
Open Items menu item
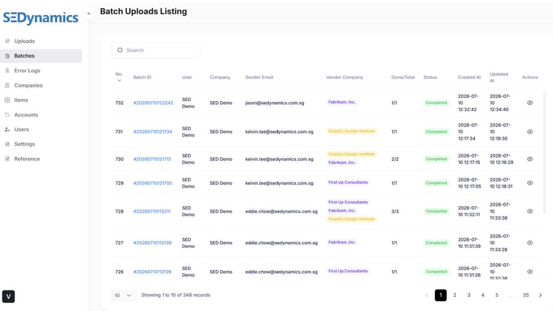41,100
